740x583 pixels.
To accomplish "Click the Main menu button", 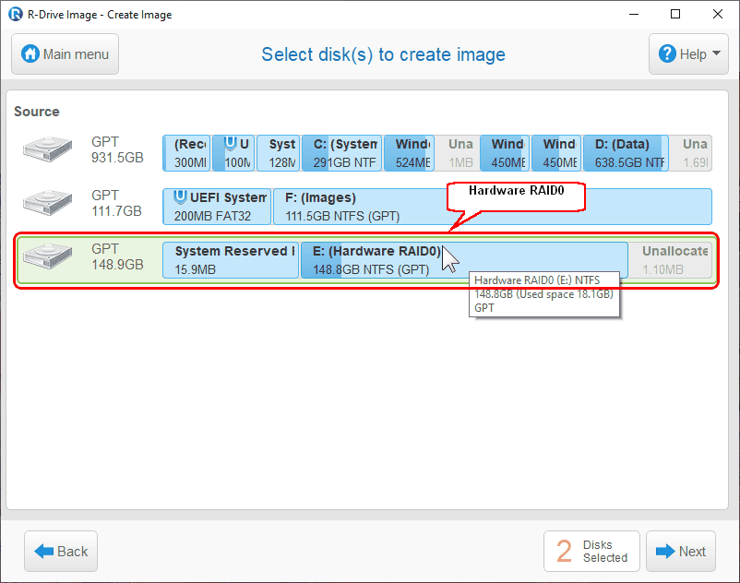I will point(65,54).
